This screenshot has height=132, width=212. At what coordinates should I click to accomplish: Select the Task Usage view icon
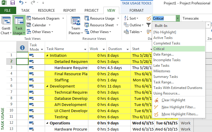(19, 22)
